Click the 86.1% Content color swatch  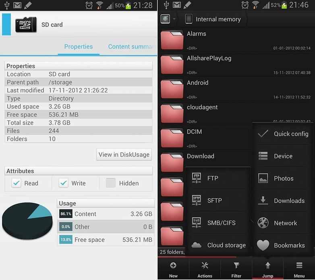[66, 213]
